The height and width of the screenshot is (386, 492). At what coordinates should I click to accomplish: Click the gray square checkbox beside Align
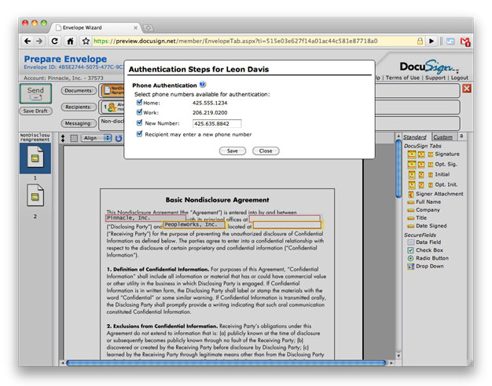(74, 138)
